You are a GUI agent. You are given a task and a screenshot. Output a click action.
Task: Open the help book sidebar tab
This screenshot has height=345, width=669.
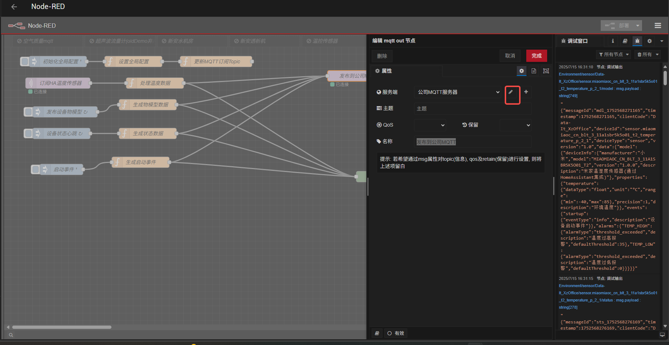(x=625, y=41)
